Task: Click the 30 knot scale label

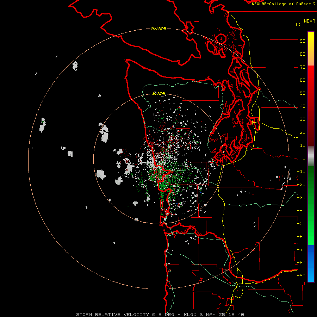Action: pos(303,119)
